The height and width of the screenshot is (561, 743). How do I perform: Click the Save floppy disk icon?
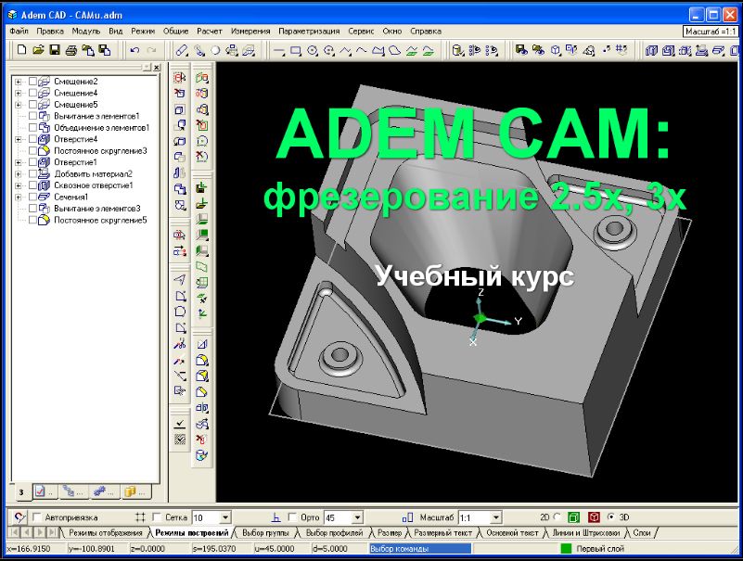pyautogui.click(x=55, y=50)
